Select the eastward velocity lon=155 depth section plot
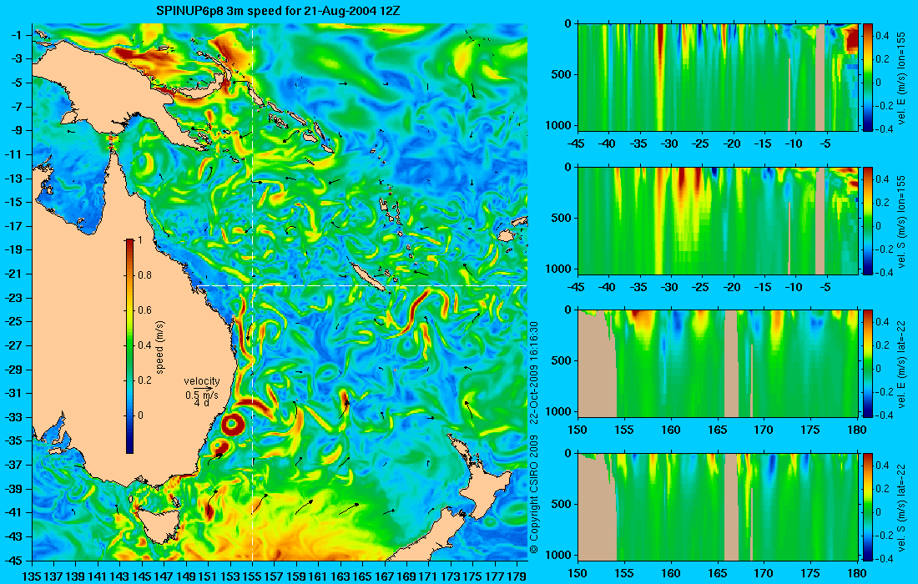This screenshot has height=584, width=918. coord(718,77)
